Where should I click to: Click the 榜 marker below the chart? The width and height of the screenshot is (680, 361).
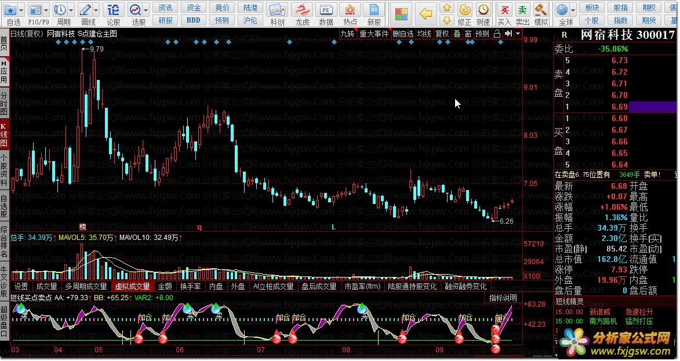pyautogui.click(x=82, y=227)
